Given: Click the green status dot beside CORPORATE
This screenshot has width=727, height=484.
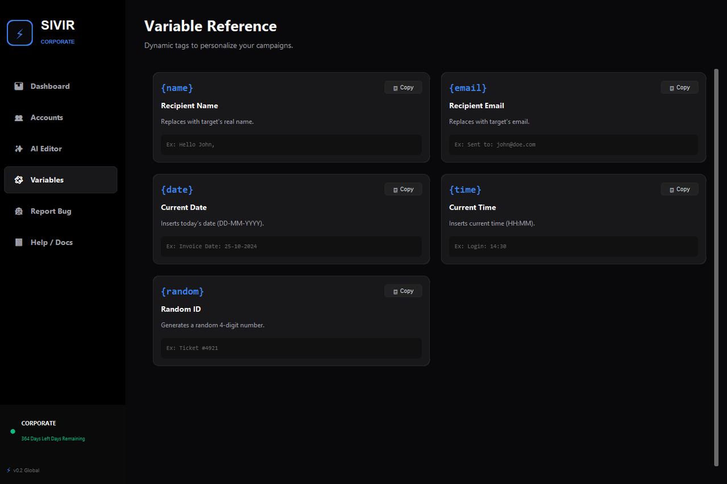Looking at the screenshot, I should tap(13, 431).
